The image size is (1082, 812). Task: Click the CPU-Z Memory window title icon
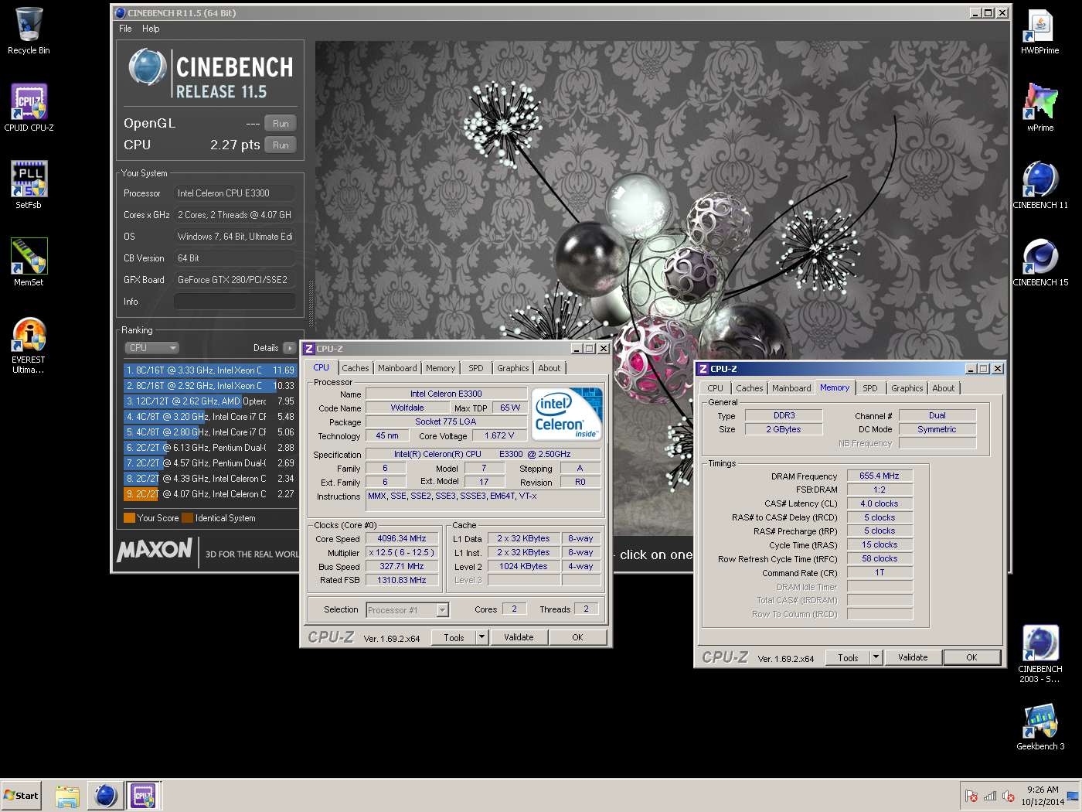(x=703, y=369)
